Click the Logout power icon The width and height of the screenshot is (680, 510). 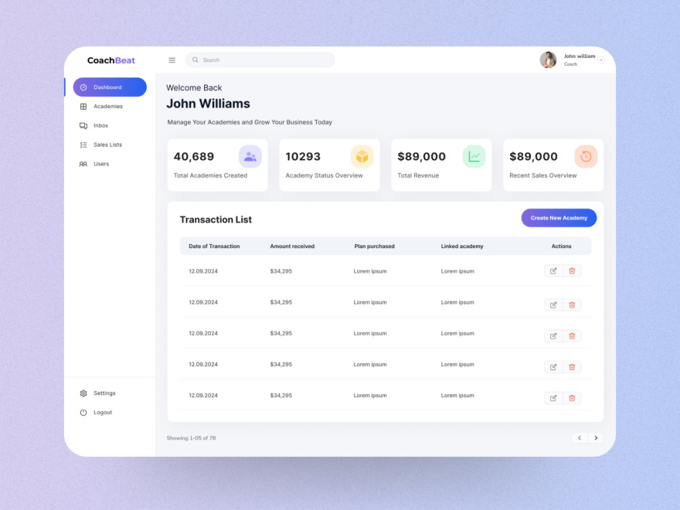[x=83, y=413]
